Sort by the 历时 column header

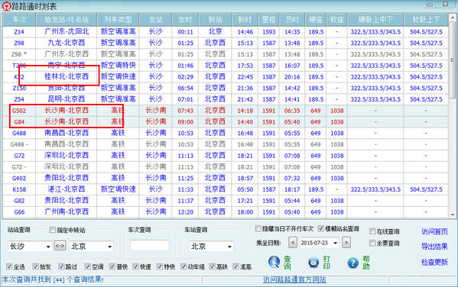pos(292,20)
